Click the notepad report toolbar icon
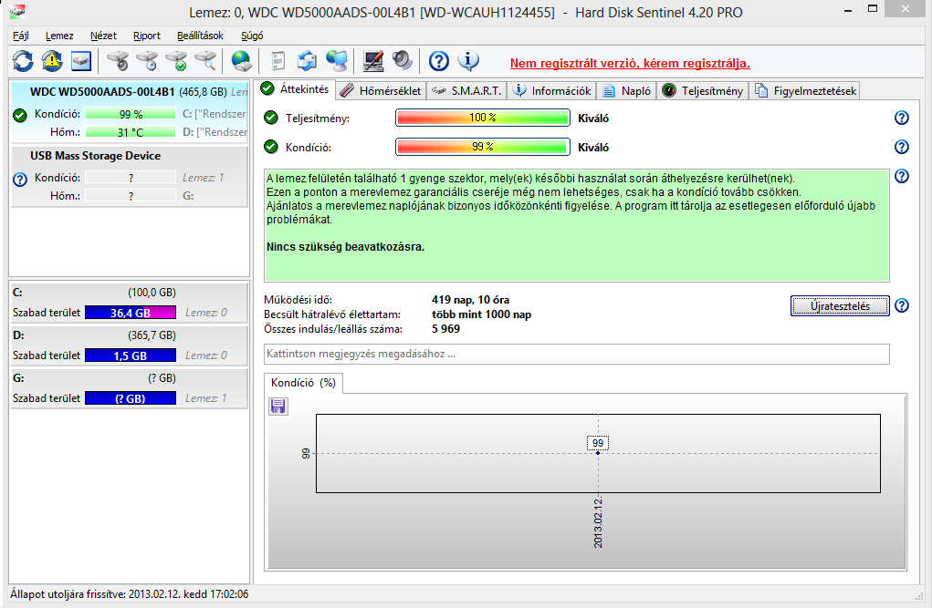The height and width of the screenshot is (608, 932). [x=278, y=60]
